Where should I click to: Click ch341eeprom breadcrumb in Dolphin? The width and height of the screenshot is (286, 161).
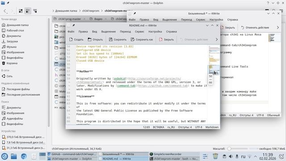(91, 11)
